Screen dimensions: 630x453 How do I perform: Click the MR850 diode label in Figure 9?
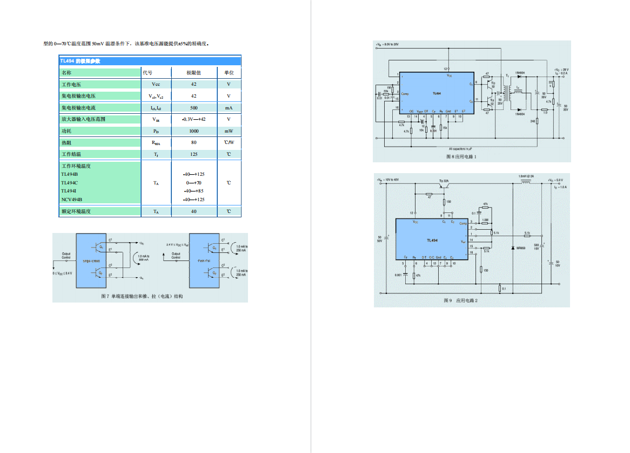[x=521, y=248]
